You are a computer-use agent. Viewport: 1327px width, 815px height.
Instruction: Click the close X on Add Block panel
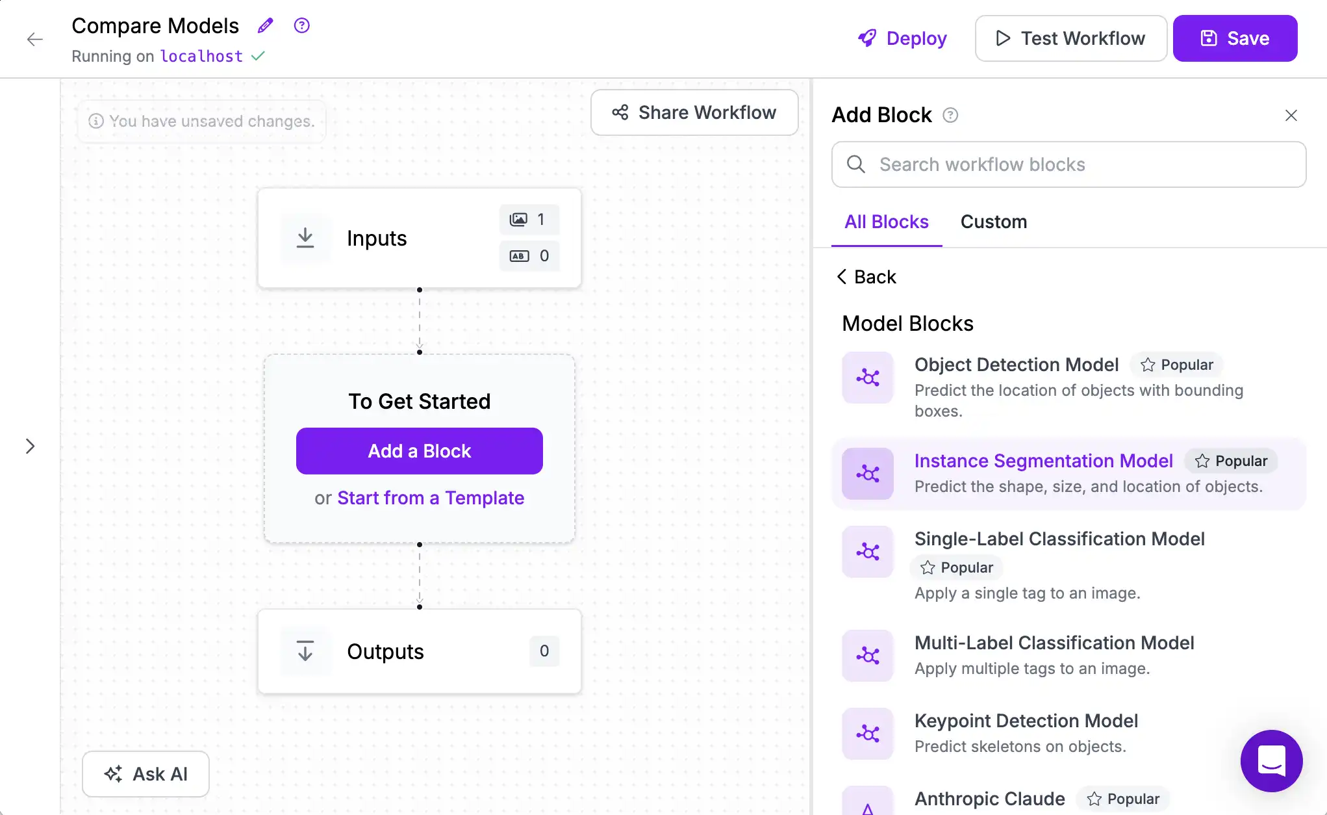[x=1291, y=115]
